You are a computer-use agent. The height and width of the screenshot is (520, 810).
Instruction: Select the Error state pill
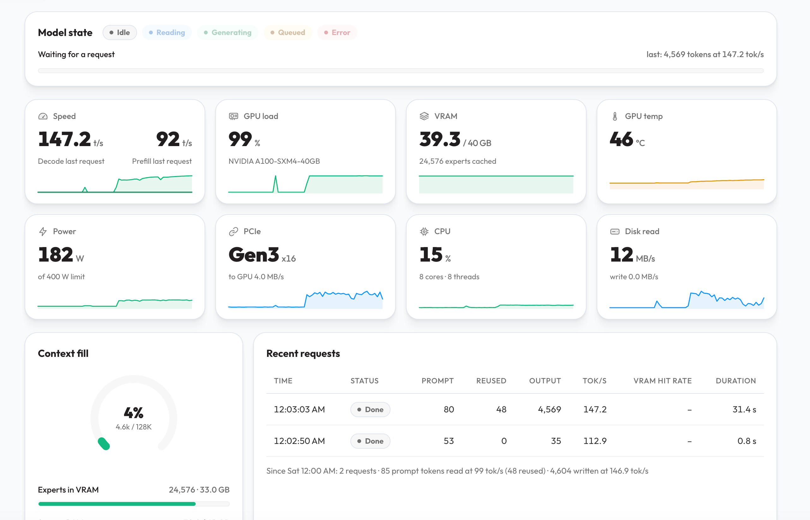[337, 32]
